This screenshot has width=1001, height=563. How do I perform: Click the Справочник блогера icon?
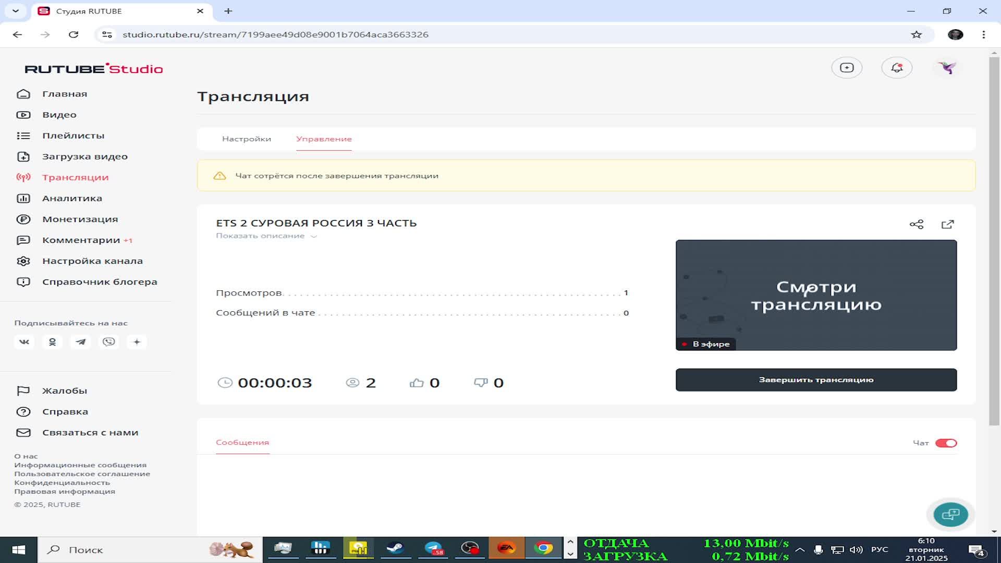click(x=23, y=281)
